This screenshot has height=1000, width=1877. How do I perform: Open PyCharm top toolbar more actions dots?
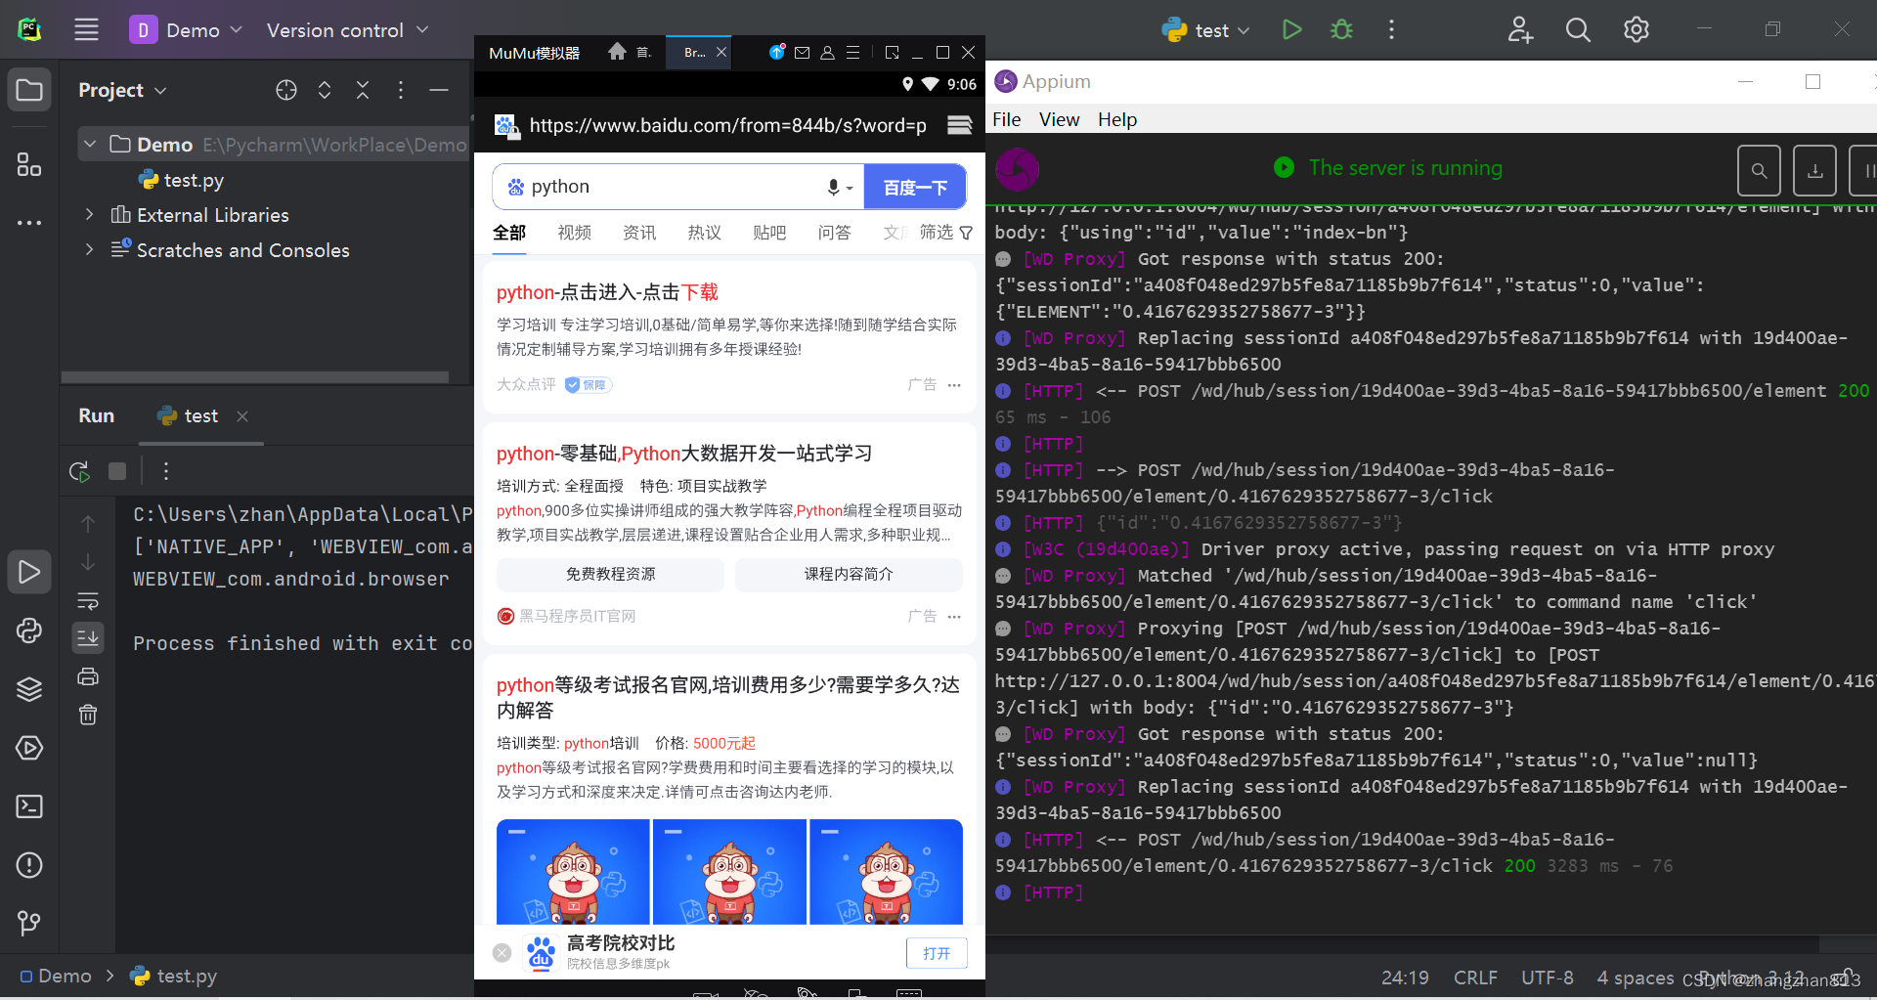[1391, 29]
